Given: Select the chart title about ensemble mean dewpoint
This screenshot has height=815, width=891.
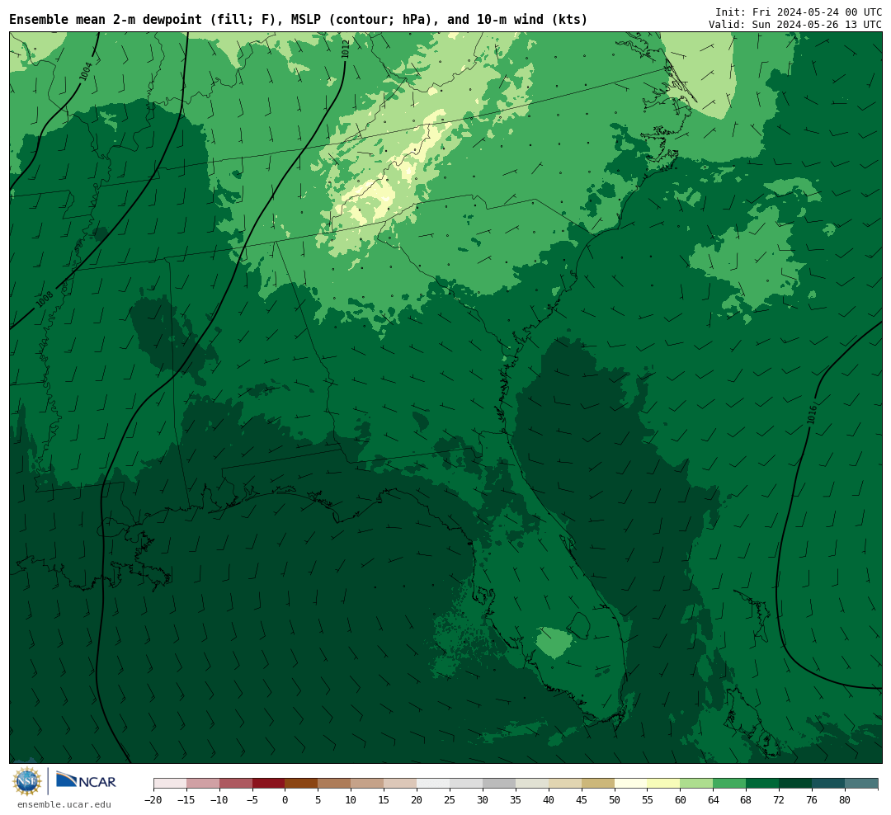Looking at the screenshot, I should 299,19.
